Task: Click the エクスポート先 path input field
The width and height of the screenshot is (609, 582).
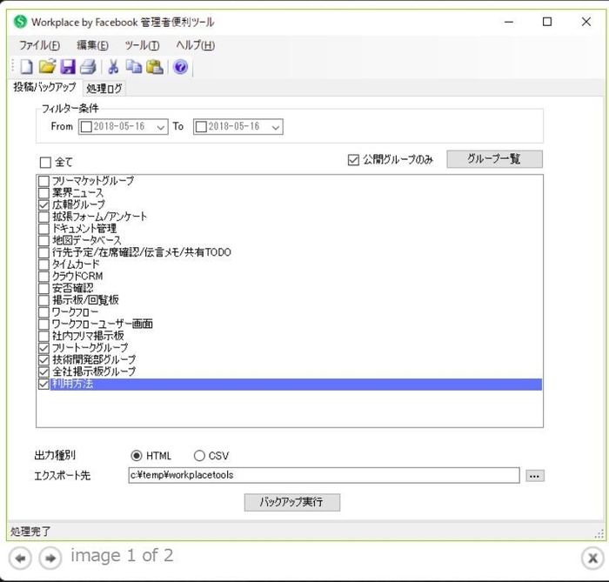Action: tap(322, 475)
